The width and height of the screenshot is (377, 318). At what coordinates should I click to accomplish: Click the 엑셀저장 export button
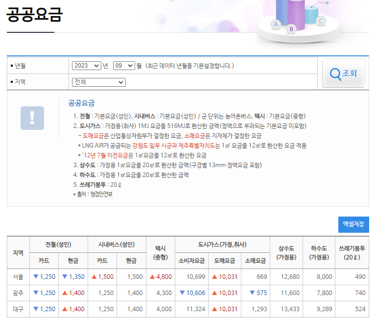pyautogui.click(x=353, y=224)
